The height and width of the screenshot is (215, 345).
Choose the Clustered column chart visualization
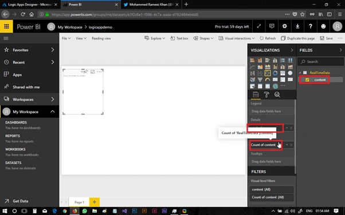coord(275,60)
